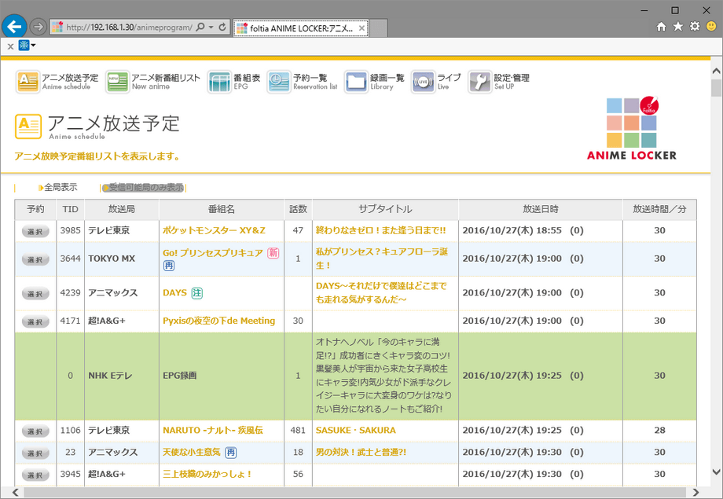Viewport: 723px width, 499px height.
Task: Click the 選択 button for NARUTO 疾風伝
Action: click(35, 431)
